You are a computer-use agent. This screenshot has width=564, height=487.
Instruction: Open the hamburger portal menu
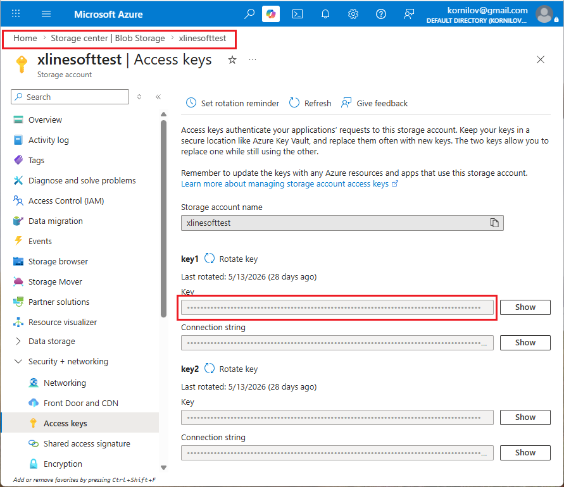[x=46, y=14]
